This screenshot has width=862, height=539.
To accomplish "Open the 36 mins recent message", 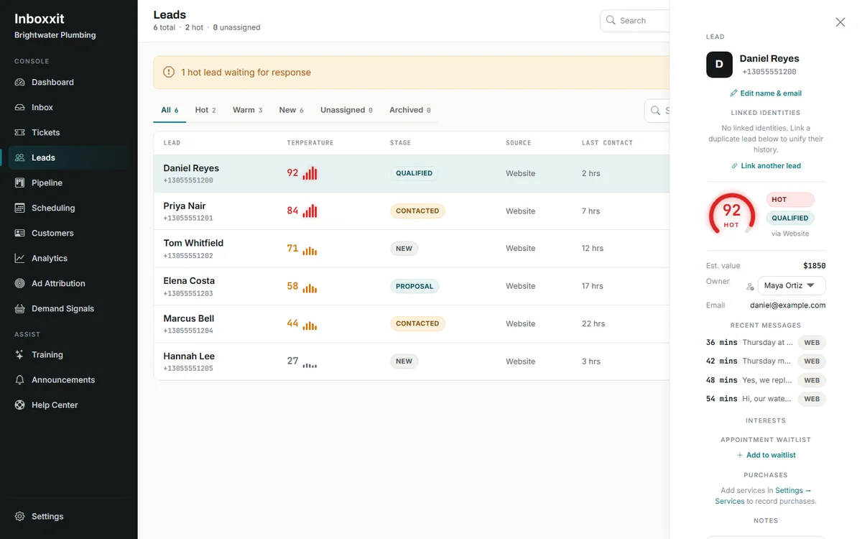I will [x=766, y=343].
